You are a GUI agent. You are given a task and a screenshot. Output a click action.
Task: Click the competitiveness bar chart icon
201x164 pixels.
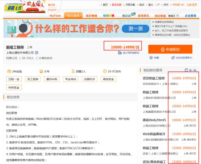(x=173, y=58)
